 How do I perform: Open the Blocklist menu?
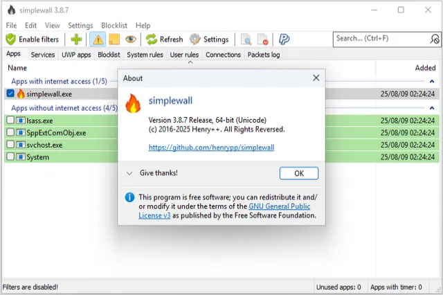tap(114, 26)
